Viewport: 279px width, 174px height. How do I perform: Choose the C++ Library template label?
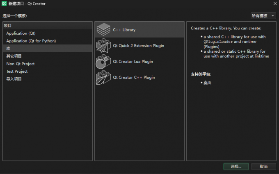tap(124, 30)
